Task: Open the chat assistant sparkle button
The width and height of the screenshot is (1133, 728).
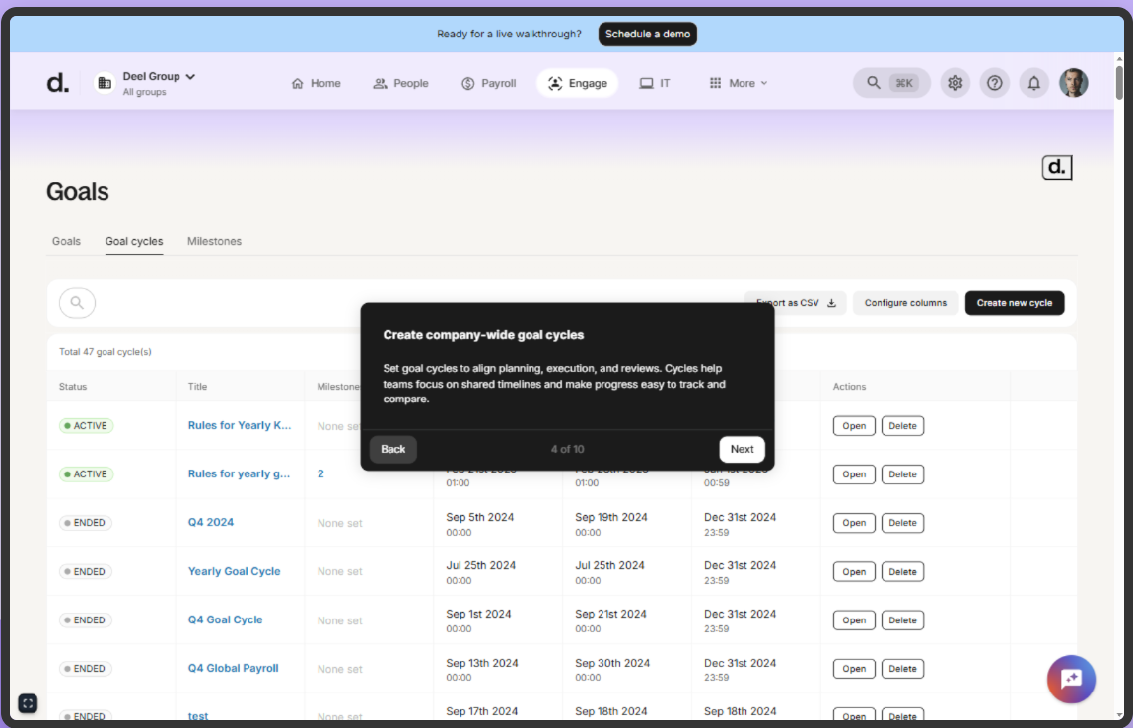Action: 1071,679
